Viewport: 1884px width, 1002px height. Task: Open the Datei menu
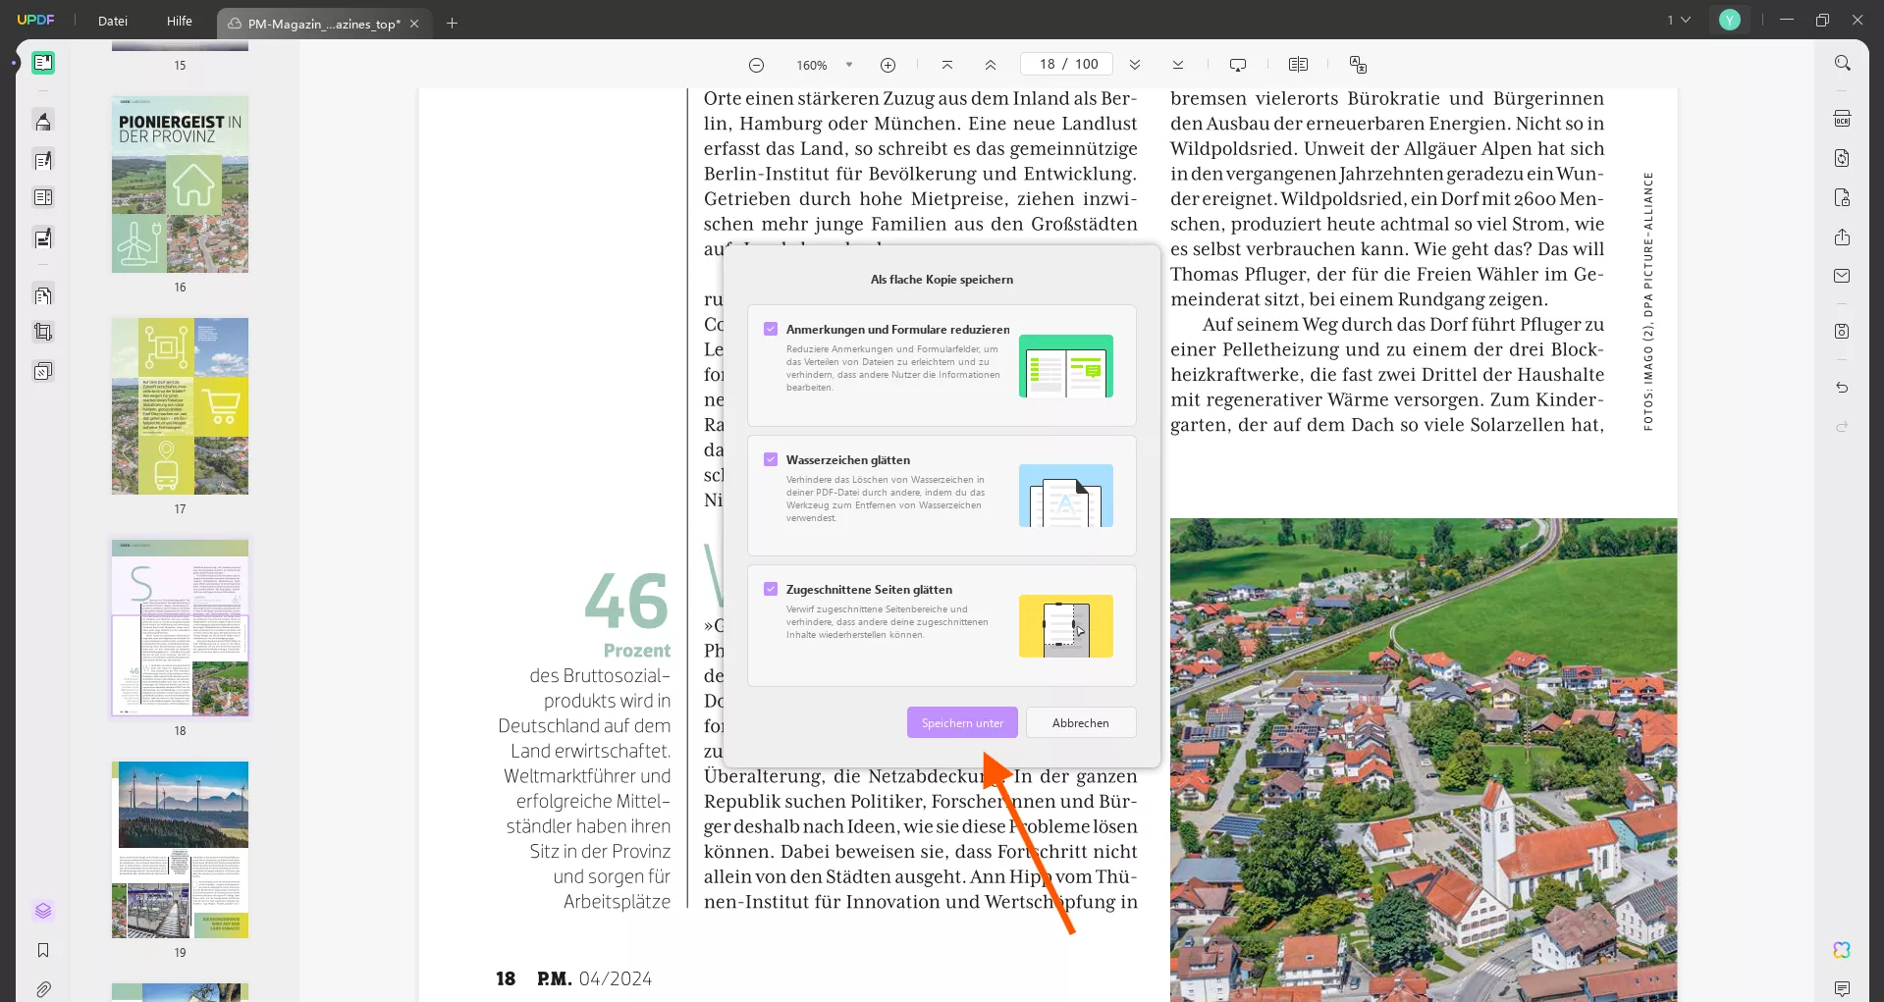pyautogui.click(x=112, y=21)
